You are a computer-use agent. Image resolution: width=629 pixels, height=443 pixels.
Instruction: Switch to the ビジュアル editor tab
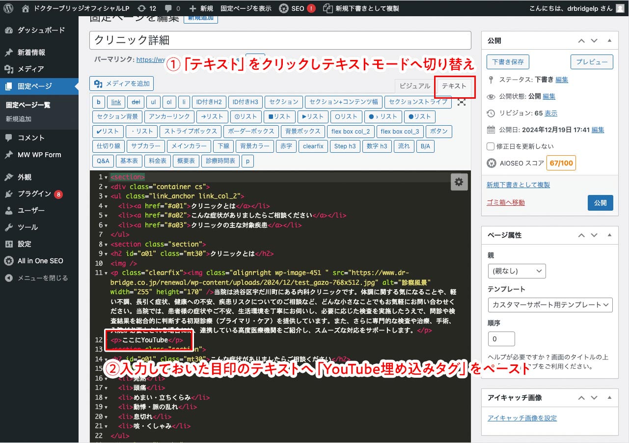point(415,86)
